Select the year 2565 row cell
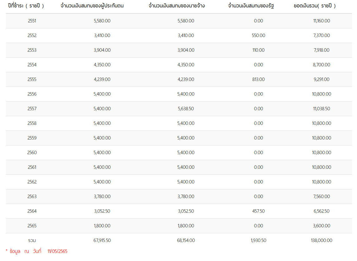 pyautogui.click(x=32, y=226)
